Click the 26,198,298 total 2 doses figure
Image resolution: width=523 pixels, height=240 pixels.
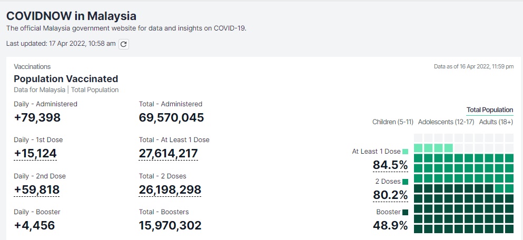coord(170,189)
